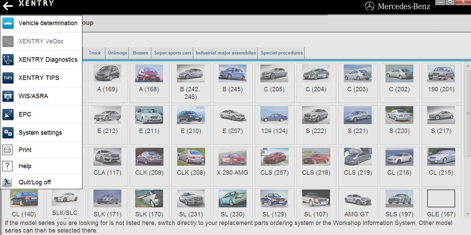Open the EPC parts catalog icon
The height and width of the screenshot is (235, 471).
(x=8, y=114)
